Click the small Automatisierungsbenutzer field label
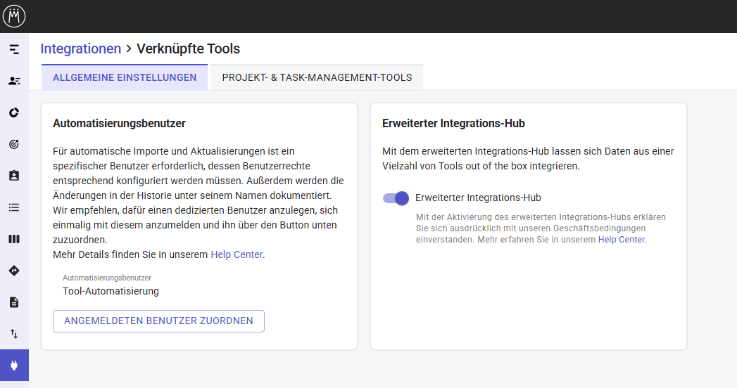The image size is (737, 388). [x=107, y=278]
